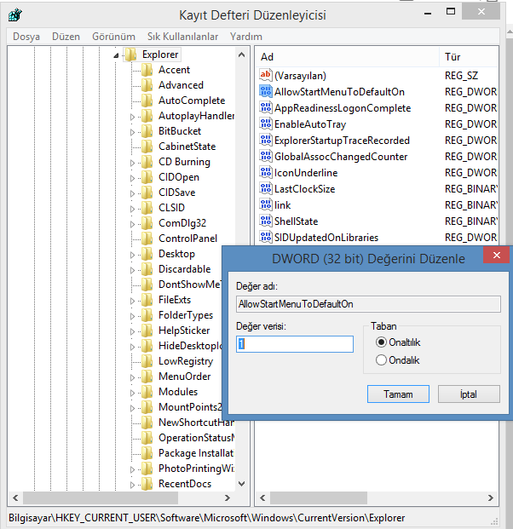Click the CabinetState folder icon
The height and width of the screenshot is (529, 513).
(147, 147)
